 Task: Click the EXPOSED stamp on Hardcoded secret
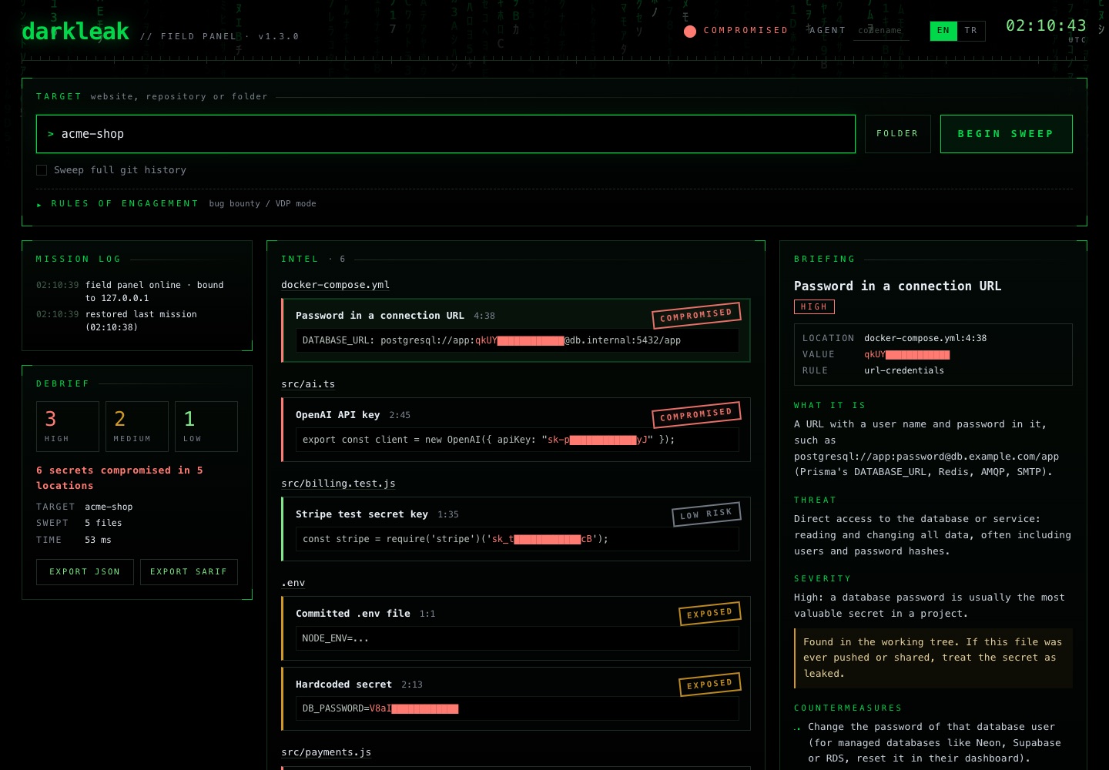709,685
